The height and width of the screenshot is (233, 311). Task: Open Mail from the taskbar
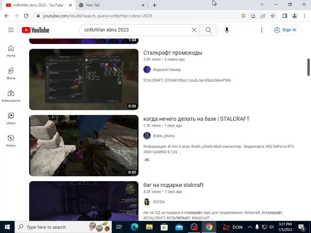coord(179,227)
